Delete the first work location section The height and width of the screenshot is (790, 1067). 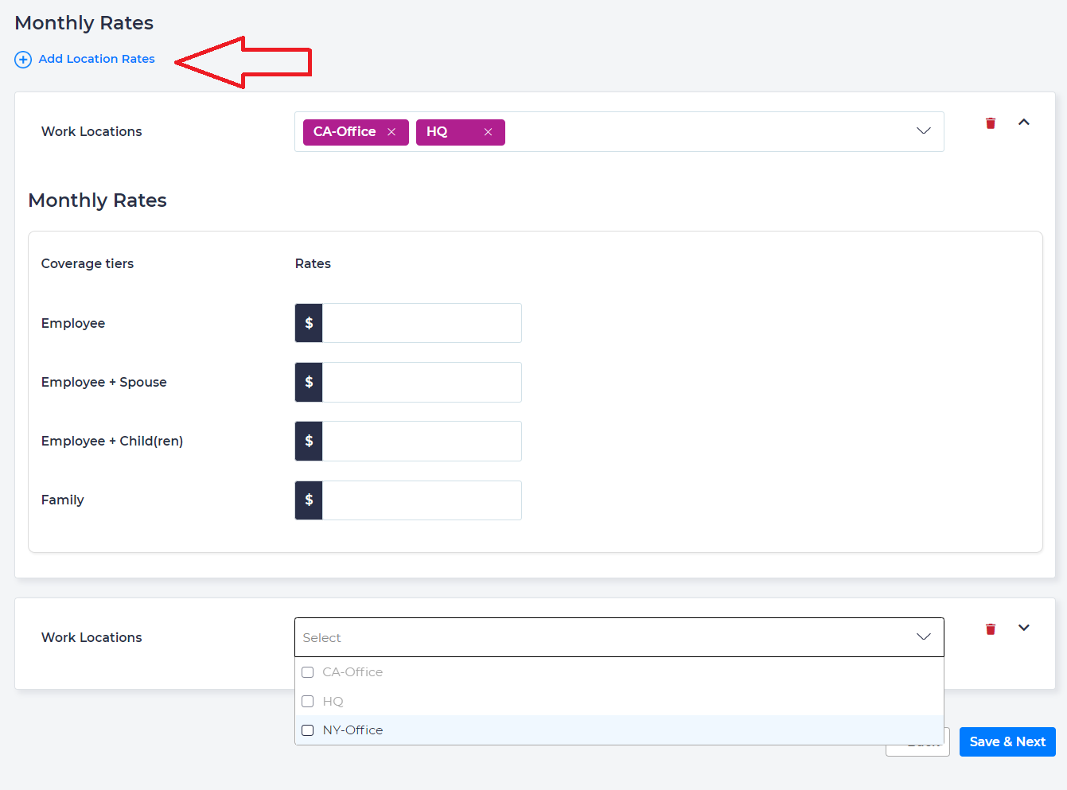[x=991, y=123]
